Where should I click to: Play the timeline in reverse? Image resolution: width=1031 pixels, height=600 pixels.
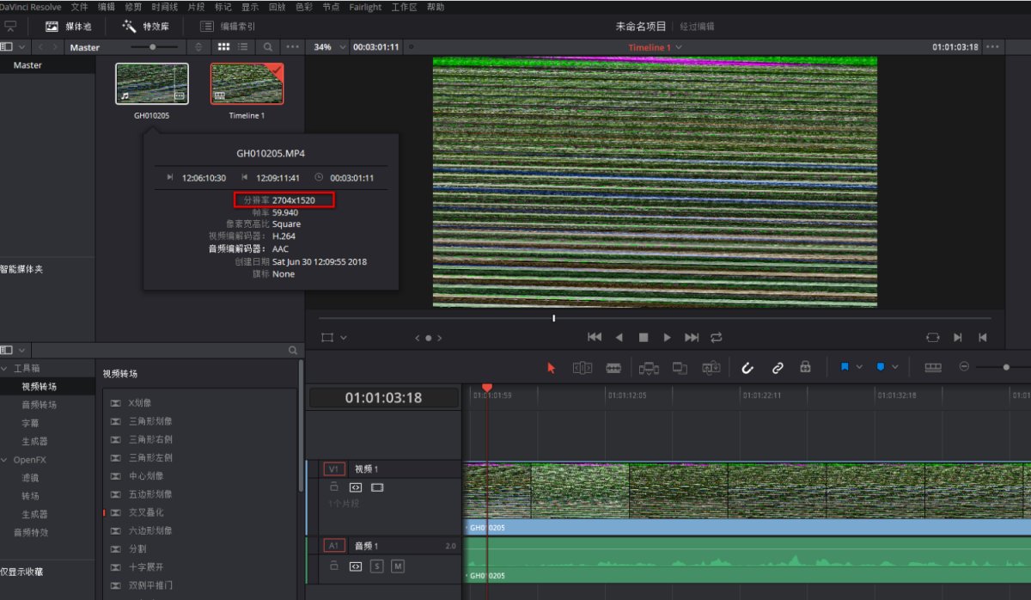tap(619, 338)
